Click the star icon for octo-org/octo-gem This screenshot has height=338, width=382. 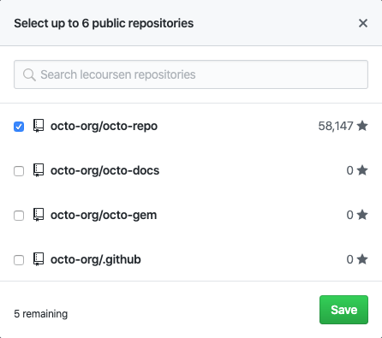(x=362, y=215)
